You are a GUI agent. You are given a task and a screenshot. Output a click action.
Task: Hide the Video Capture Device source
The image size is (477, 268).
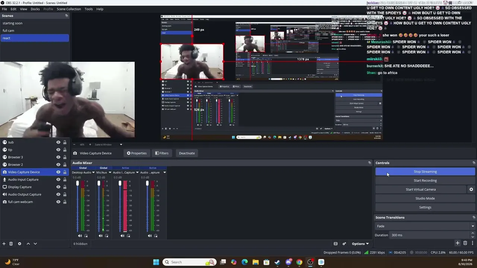58,172
